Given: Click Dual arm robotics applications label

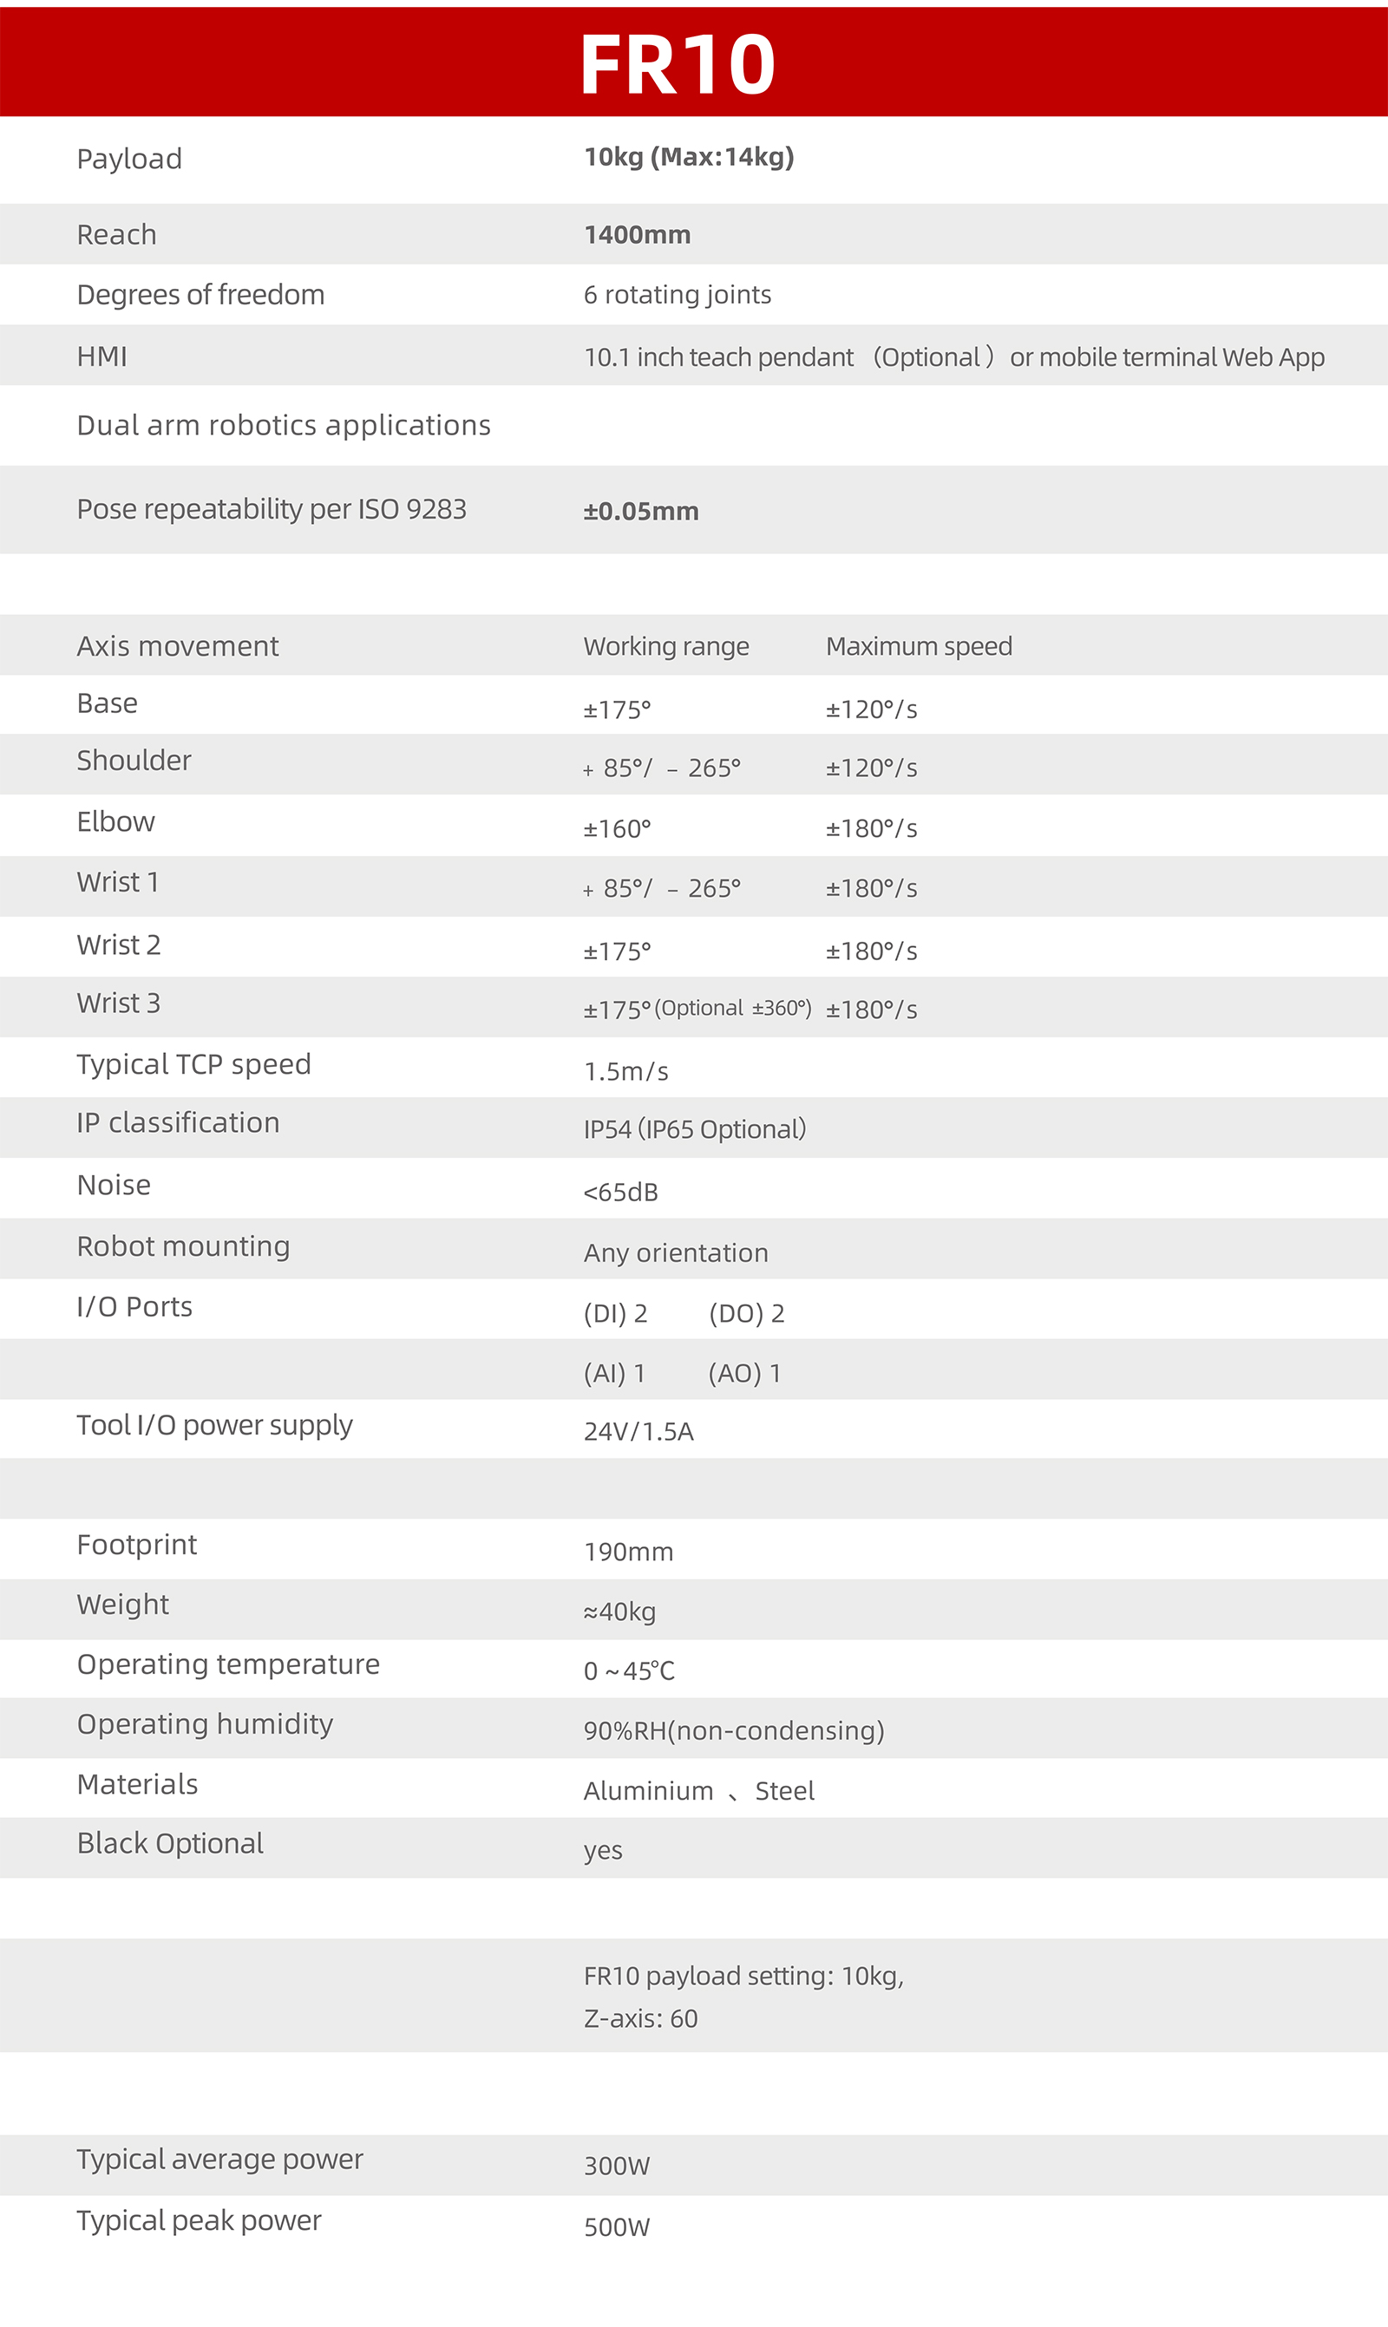Looking at the screenshot, I should tap(284, 425).
